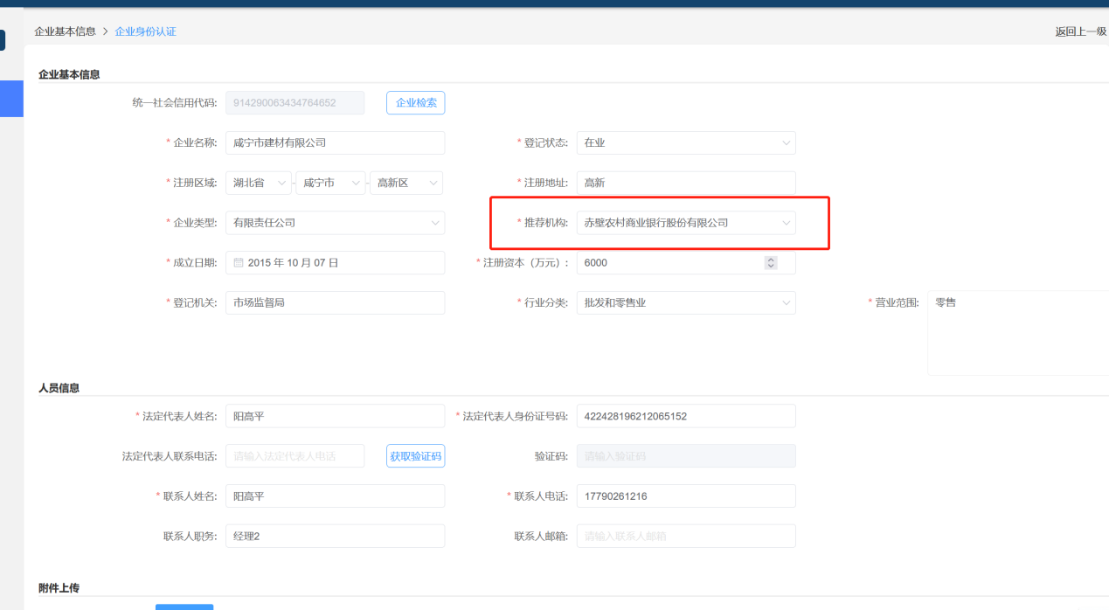Click the 获取验证码 button

point(415,456)
